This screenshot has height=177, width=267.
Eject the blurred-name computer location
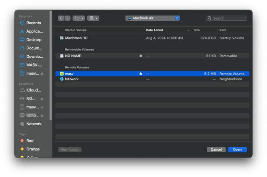[42, 116]
